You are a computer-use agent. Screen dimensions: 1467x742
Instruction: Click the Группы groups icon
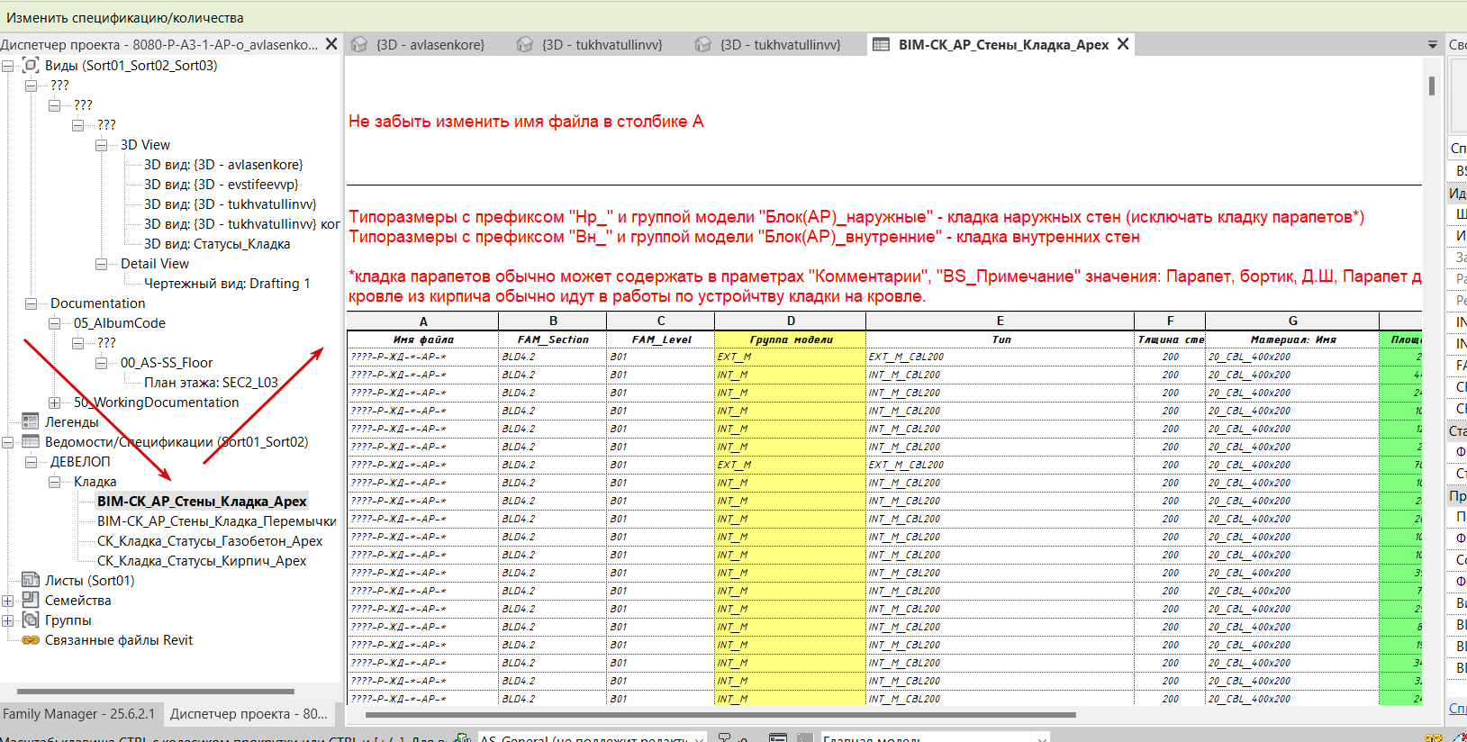click(31, 620)
